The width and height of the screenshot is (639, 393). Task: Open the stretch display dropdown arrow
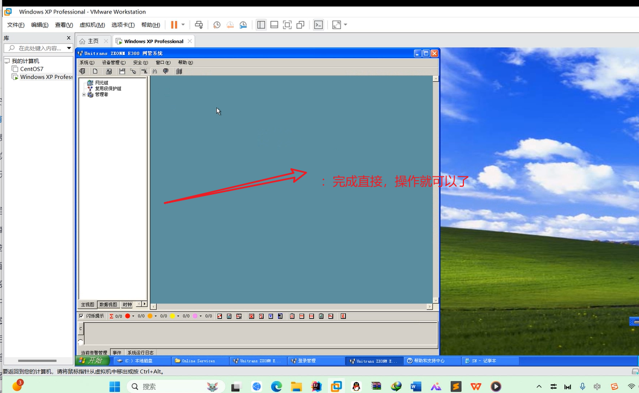coord(345,25)
